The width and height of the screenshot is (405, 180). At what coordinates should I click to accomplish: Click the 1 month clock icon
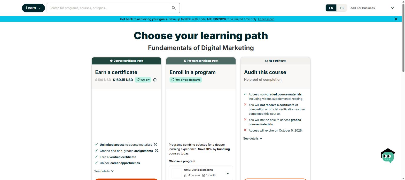point(204,175)
